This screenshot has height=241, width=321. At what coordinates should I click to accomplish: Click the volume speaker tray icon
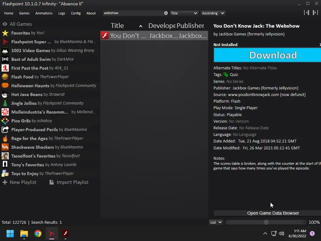coord(282,233)
